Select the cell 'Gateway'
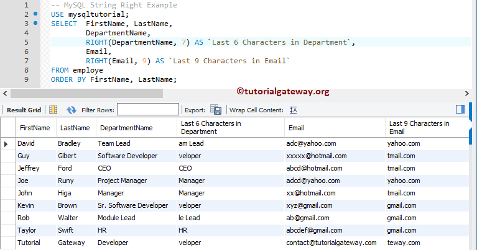Screen dimensions: 477x250 pos(76,243)
